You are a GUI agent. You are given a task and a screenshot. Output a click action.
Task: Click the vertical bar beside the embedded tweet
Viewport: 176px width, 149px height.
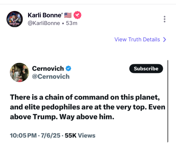168,101
